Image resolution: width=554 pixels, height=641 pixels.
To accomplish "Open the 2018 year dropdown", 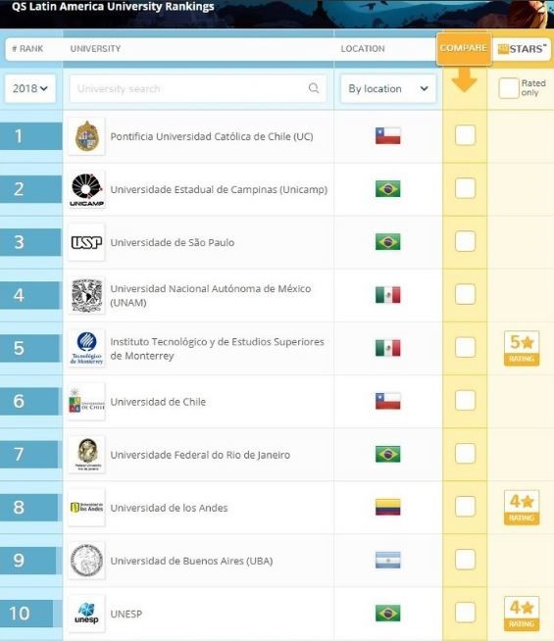I will click(x=29, y=88).
